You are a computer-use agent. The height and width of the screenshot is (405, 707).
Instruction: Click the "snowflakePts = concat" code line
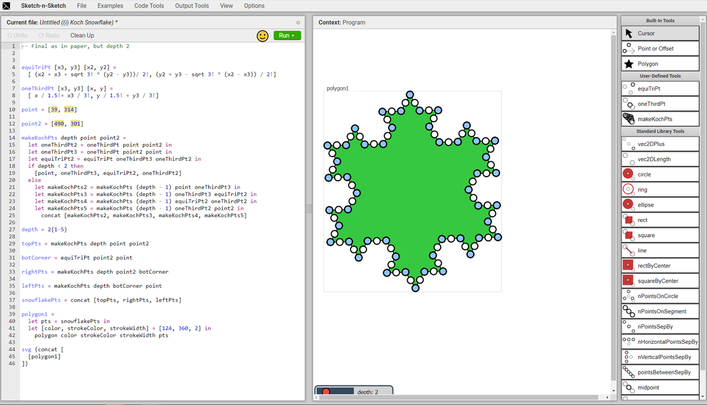click(x=101, y=300)
